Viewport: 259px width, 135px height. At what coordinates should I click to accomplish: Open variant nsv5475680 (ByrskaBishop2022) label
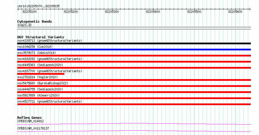click(x=43, y=83)
